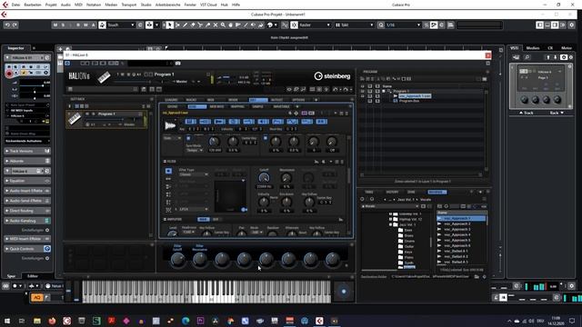Click the VSTi rack HALion instrument slot
582x327 pixels.
pos(540,87)
